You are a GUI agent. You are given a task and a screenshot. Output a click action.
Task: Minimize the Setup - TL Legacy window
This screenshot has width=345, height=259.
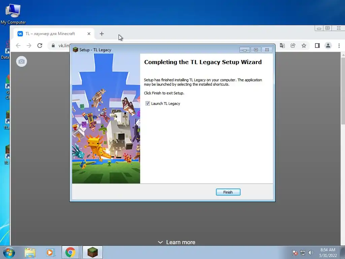click(245, 50)
